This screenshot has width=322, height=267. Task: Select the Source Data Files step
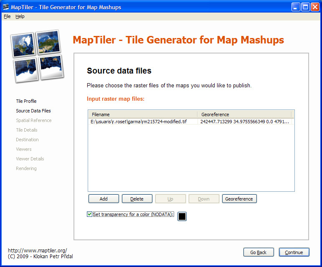coord(33,111)
